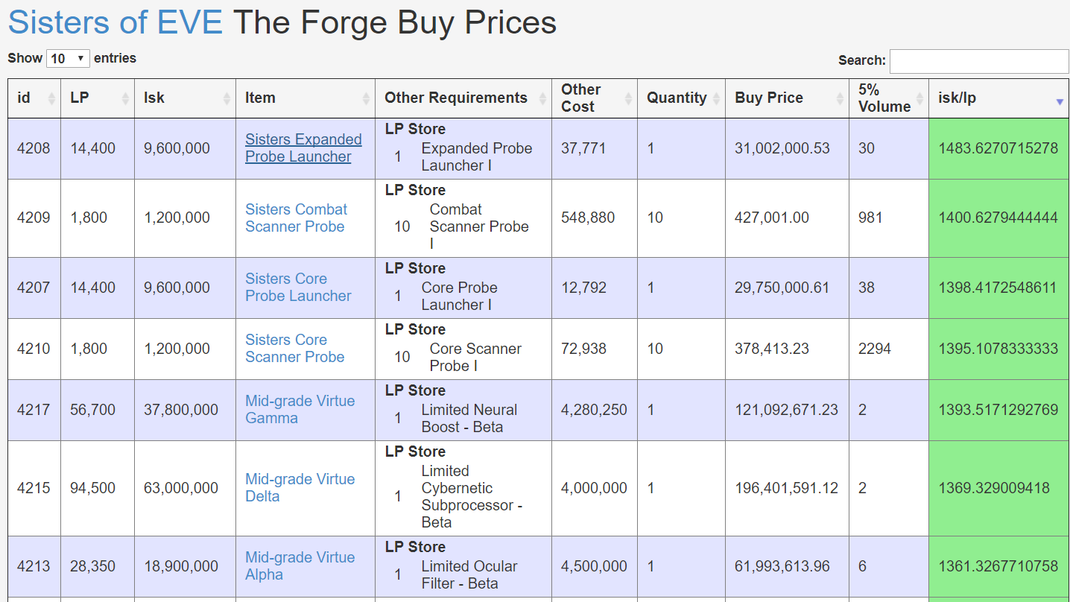Open Mid-grade Virtue Gamma item link
Screen dimensions: 1070x602
[x=300, y=410]
